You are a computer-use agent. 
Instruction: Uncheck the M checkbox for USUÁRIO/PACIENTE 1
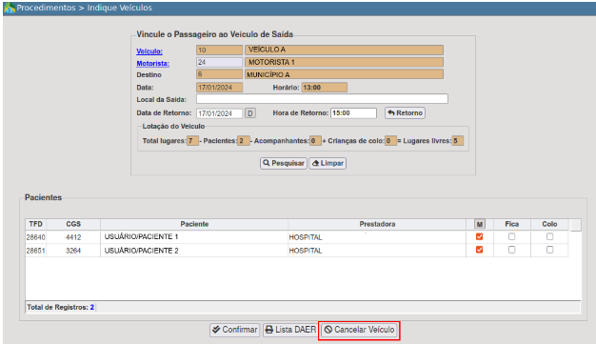[x=479, y=236]
